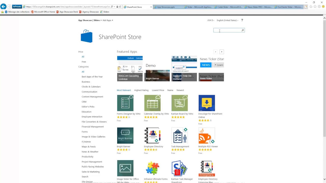Open the Multiple RSS Viewer app icon

coord(207,135)
